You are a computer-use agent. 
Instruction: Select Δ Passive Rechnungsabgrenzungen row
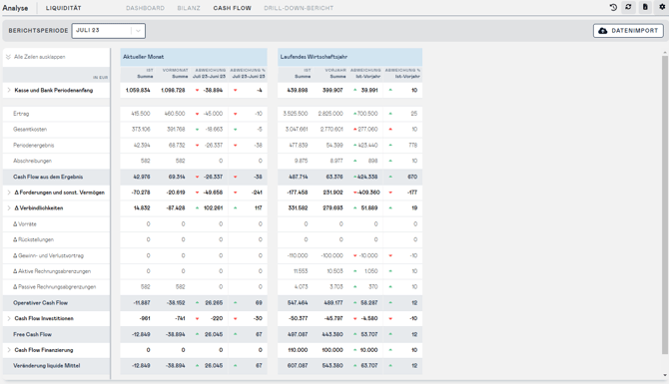(56, 287)
